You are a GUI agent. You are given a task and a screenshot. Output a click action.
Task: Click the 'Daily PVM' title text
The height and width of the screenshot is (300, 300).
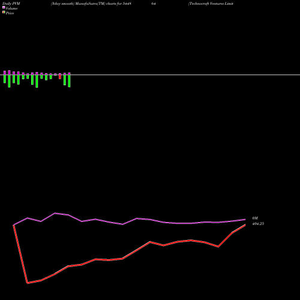point(11,4)
